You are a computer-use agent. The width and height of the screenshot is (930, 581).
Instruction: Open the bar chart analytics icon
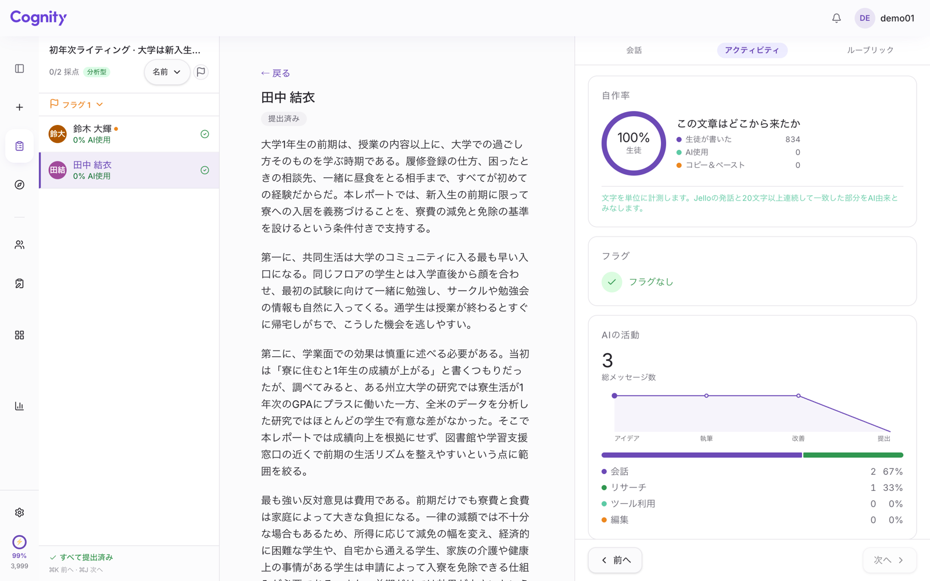coord(19,406)
